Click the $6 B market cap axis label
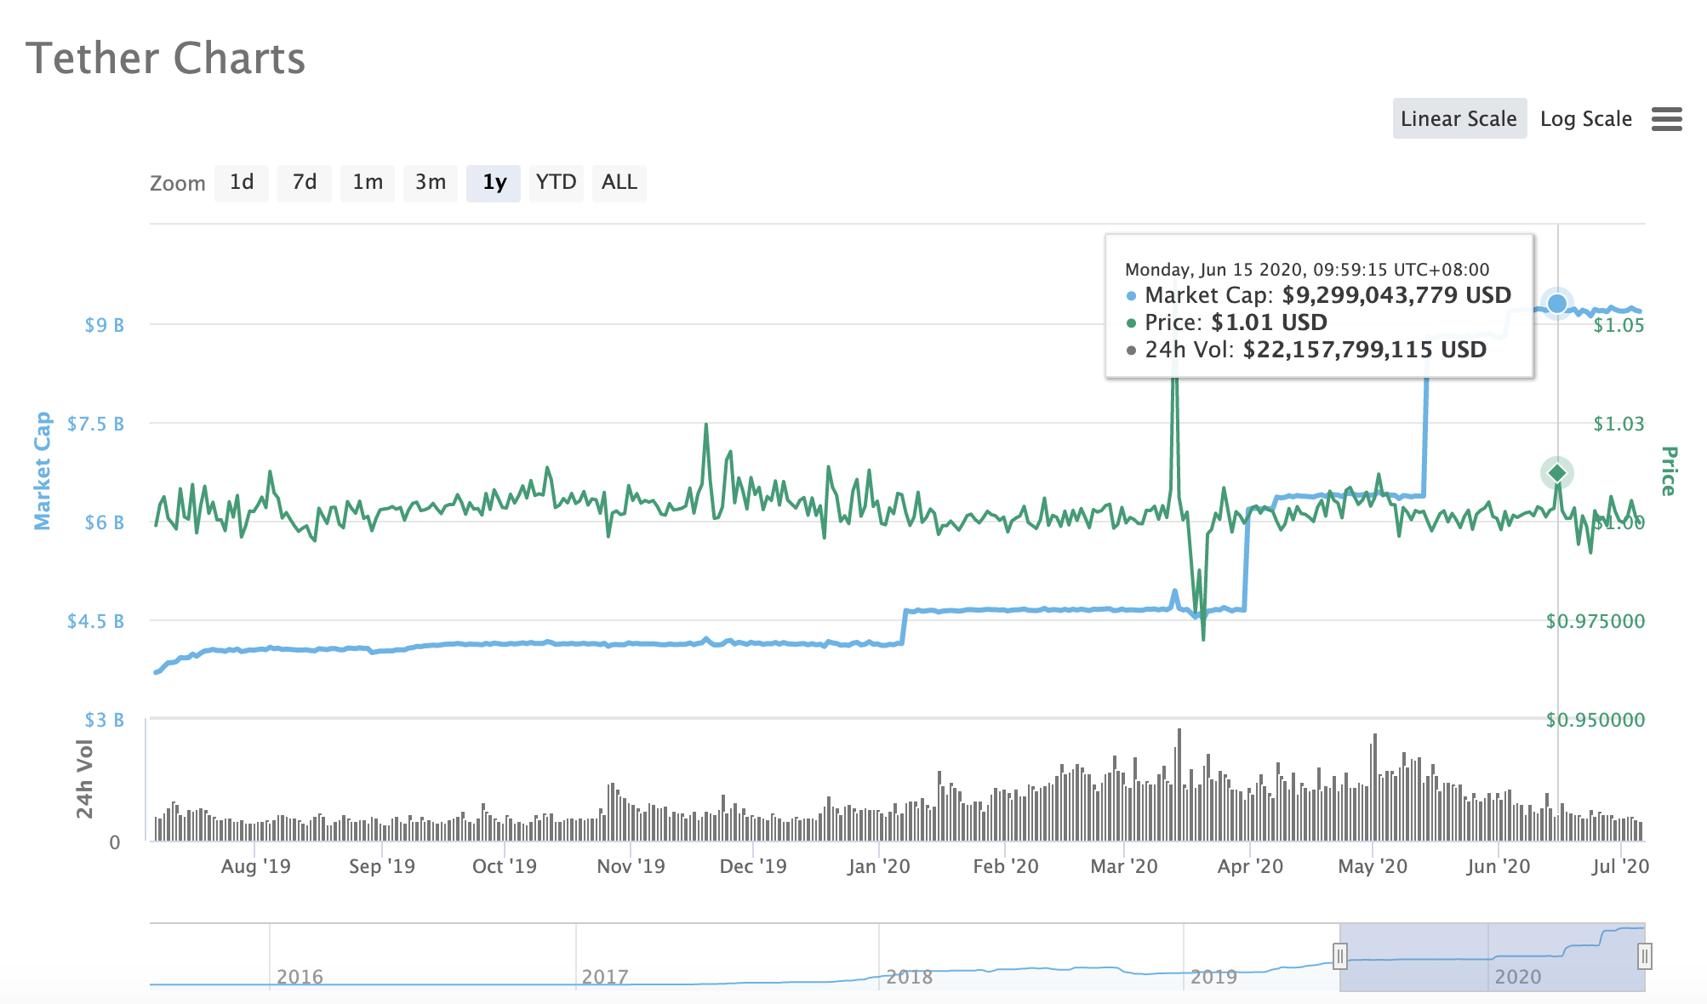This screenshot has width=1707, height=1004. pyautogui.click(x=104, y=522)
